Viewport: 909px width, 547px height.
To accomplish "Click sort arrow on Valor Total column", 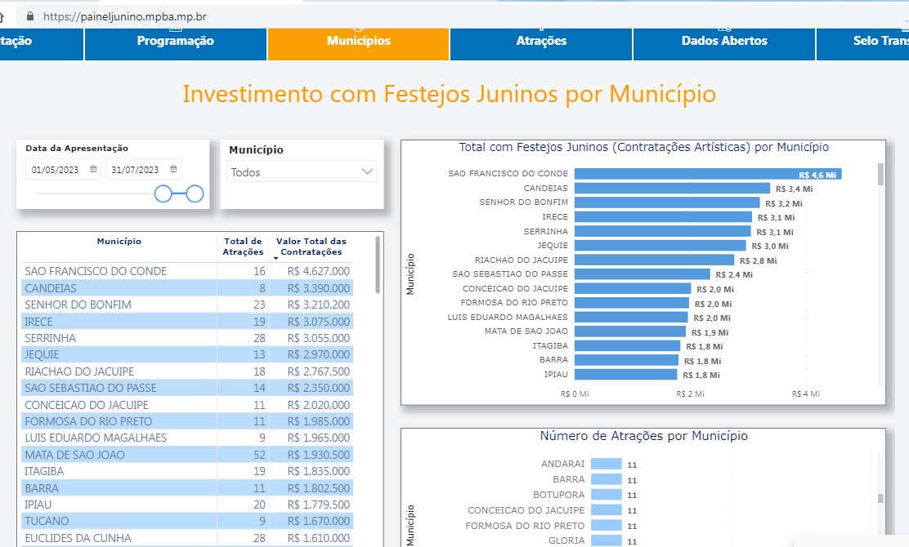I will (x=276, y=258).
